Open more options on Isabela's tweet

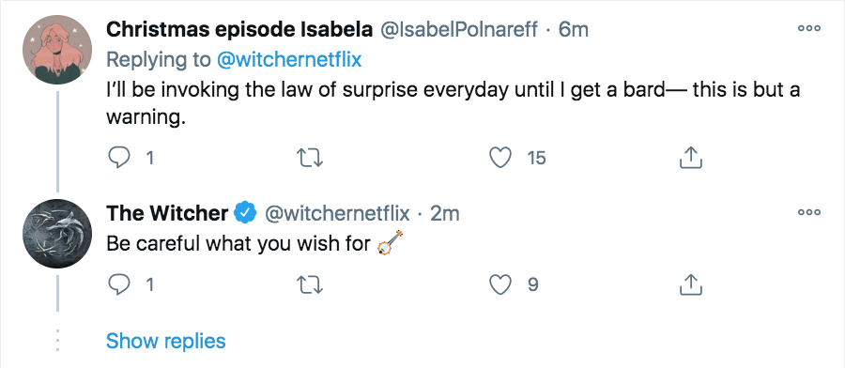click(x=809, y=28)
